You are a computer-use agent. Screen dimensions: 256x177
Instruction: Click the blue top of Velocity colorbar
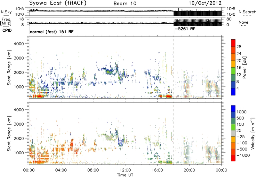pyautogui.click(x=233, y=108)
